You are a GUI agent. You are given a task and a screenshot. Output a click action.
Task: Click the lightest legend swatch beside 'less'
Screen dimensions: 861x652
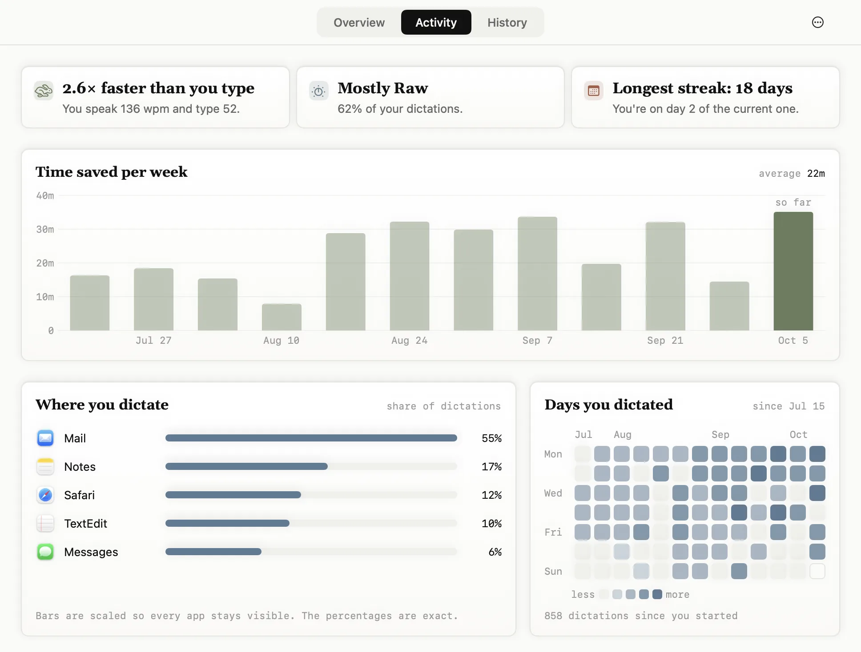604,594
